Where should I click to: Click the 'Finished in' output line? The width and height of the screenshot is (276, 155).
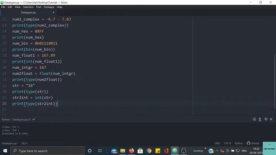[15, 133]
